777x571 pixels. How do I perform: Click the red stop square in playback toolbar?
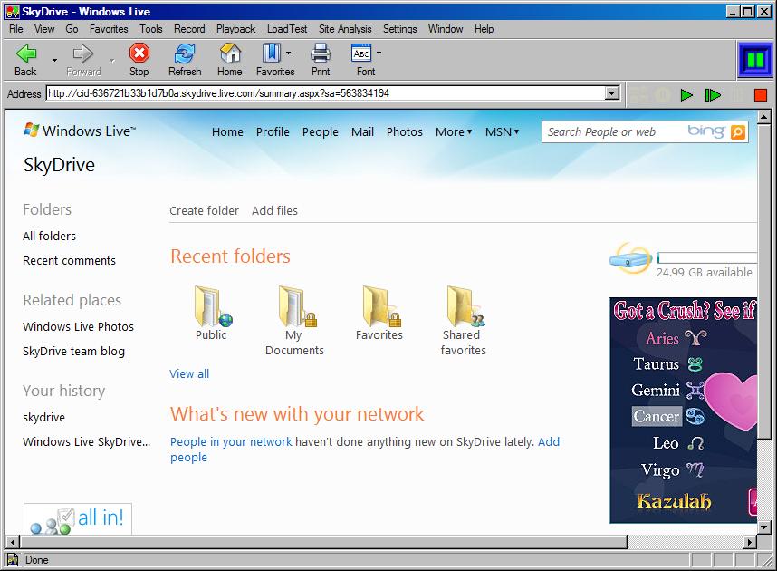click(x=761, y=95)
